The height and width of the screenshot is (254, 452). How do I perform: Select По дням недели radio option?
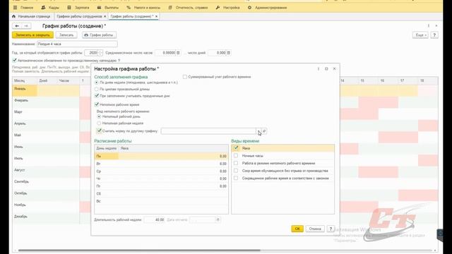pos(97,83)
